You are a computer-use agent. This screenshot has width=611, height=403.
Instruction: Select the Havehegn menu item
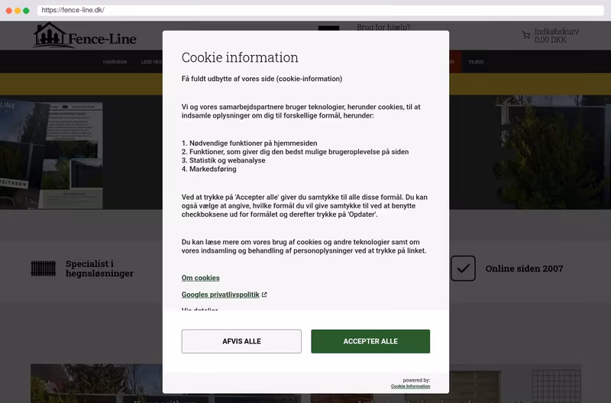pyautogui.click(x=115, y=62)
